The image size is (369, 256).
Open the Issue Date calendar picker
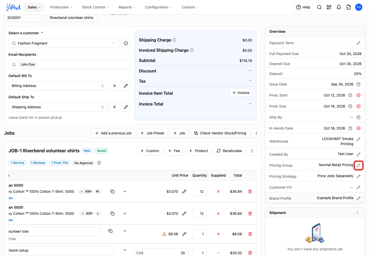point(358,84)
